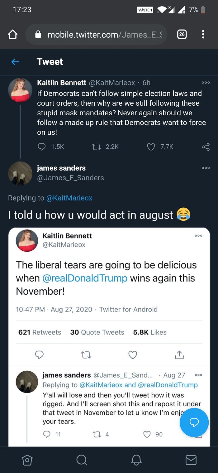Open Kaitlin Bennett's name in the top tweet

pyautogui.click(x=62, y=83)
